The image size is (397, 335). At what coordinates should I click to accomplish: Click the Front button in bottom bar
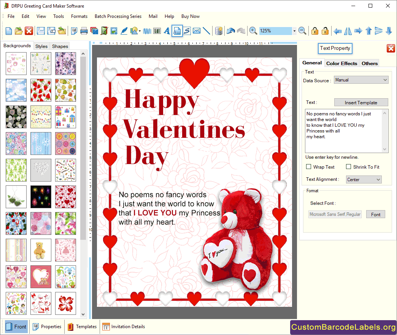click(16, 327)
